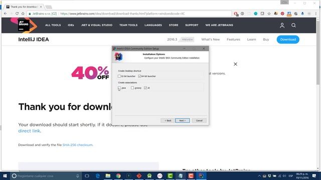Open TEAM TOOLS menu
This screenshot has height=180, width=321.
point(128,25)
